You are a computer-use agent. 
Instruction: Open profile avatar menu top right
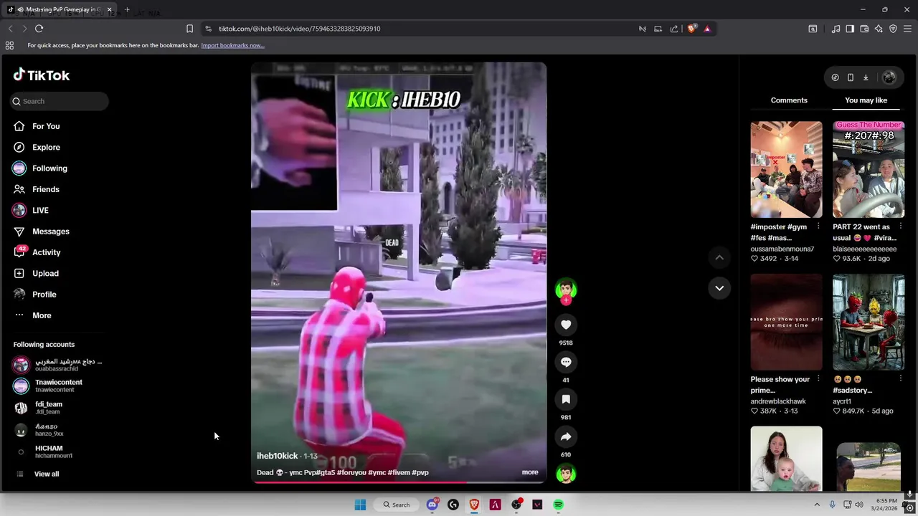coord(889,77)
